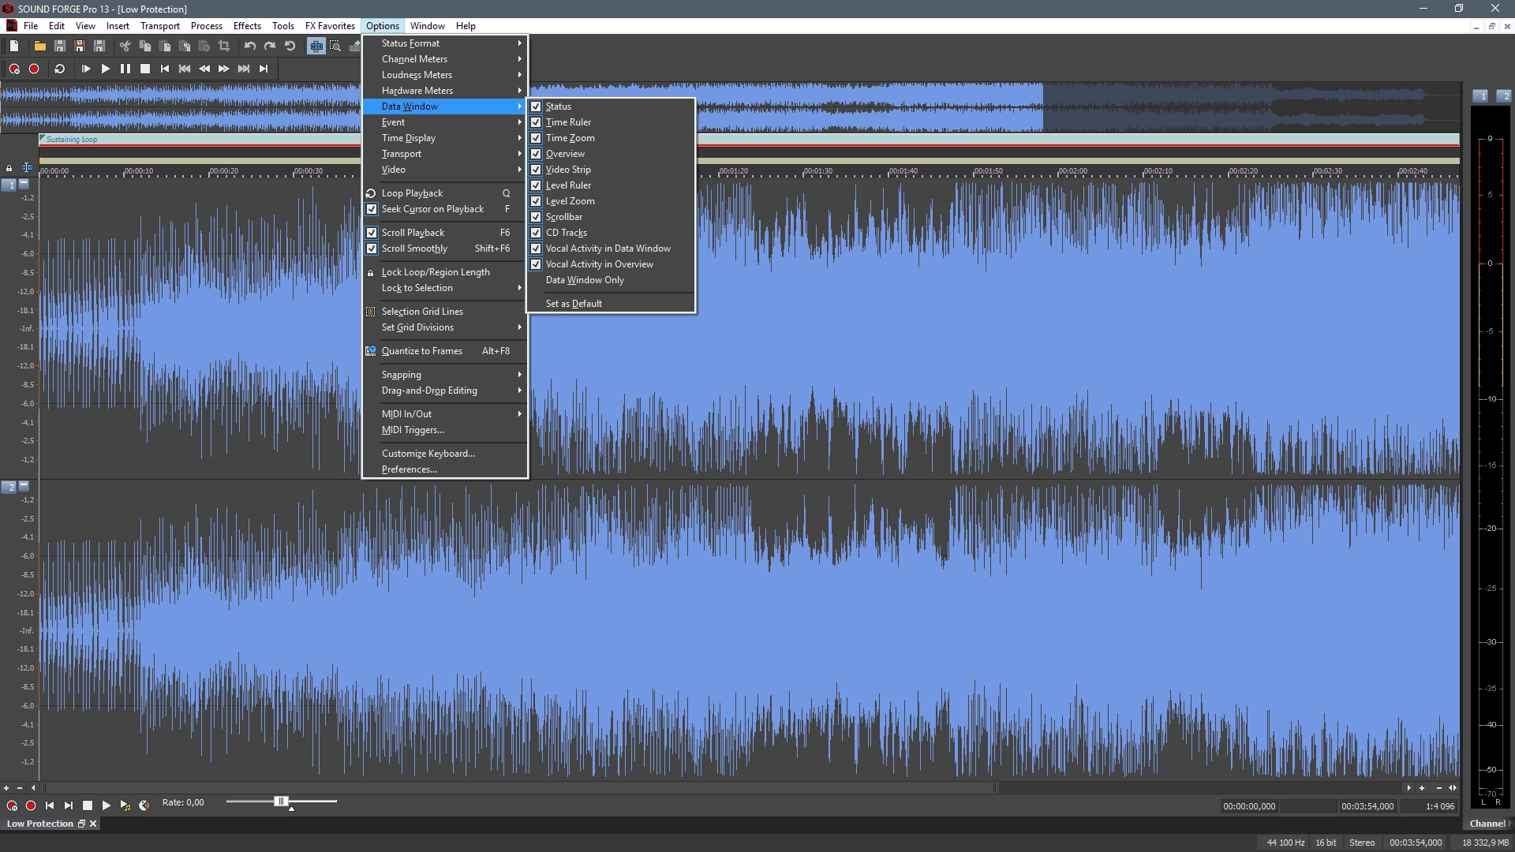Viewport: 1515px width, 852px height.
Task: Choose Set as Default
Action: point(612,304)
